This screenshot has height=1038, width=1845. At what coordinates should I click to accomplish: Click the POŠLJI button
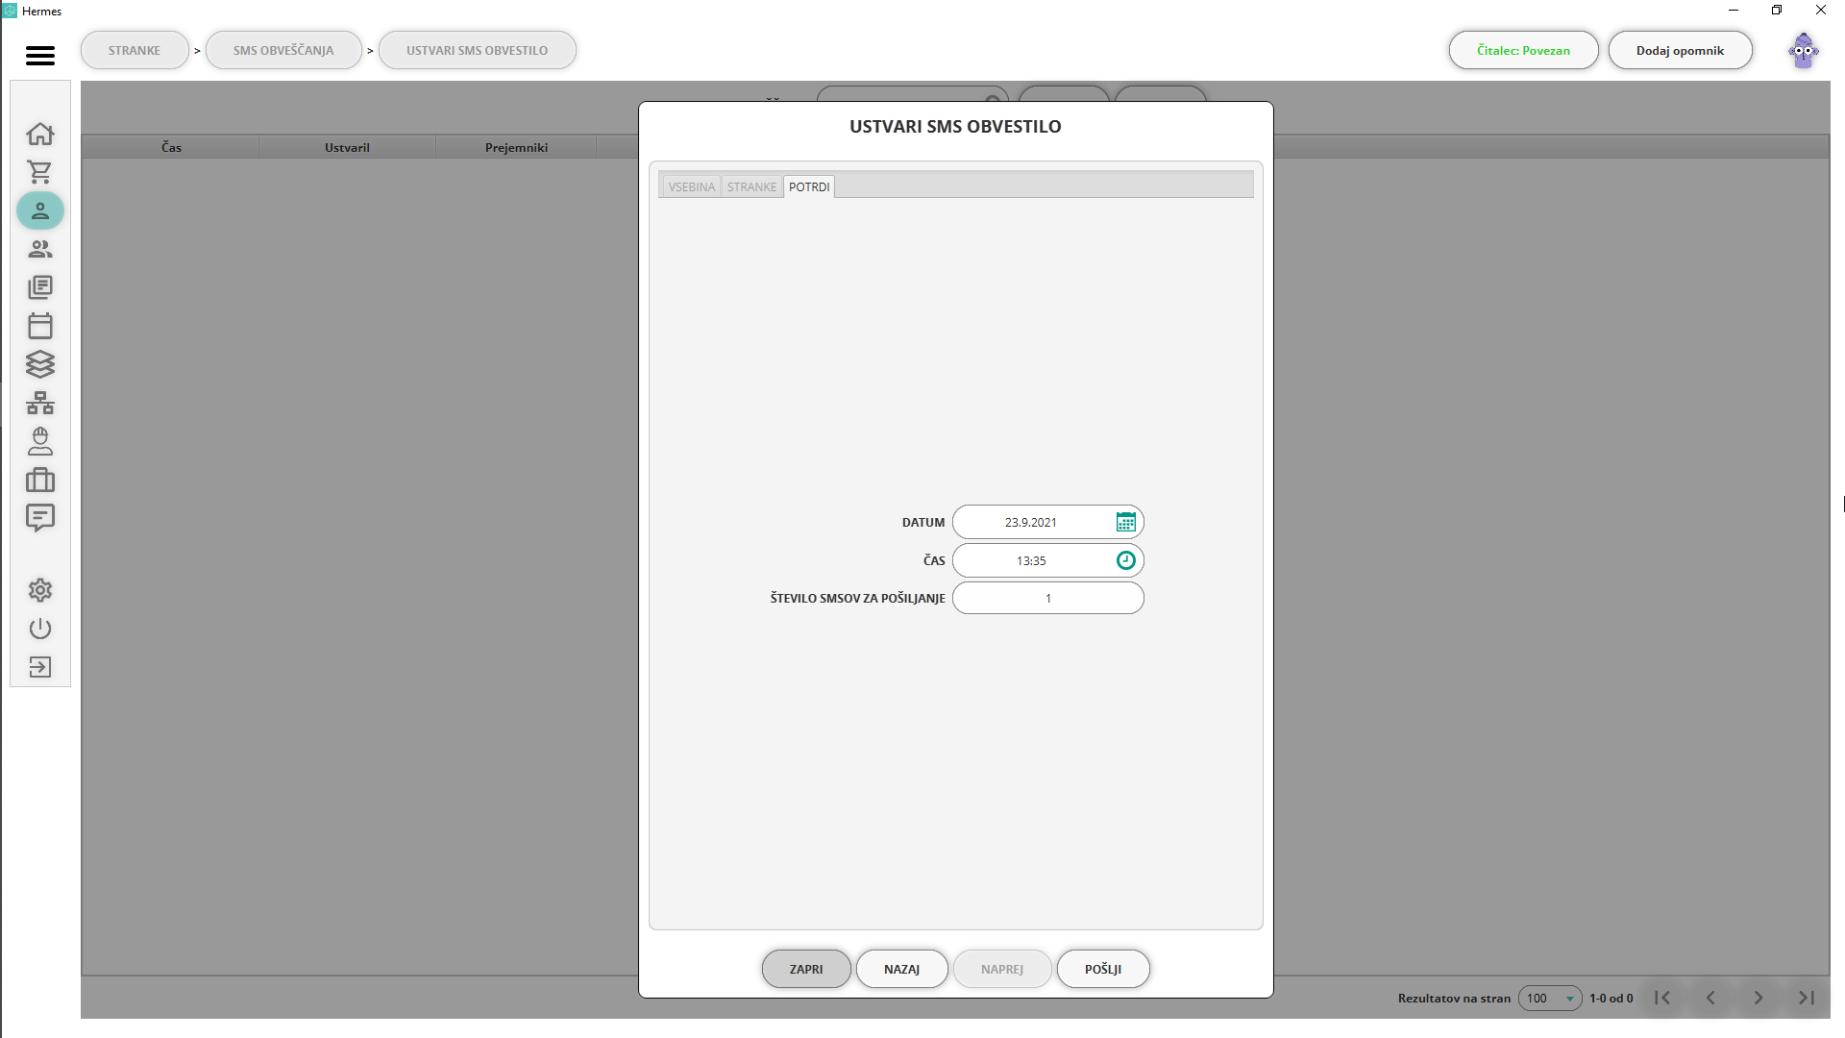coord(1103,969)
